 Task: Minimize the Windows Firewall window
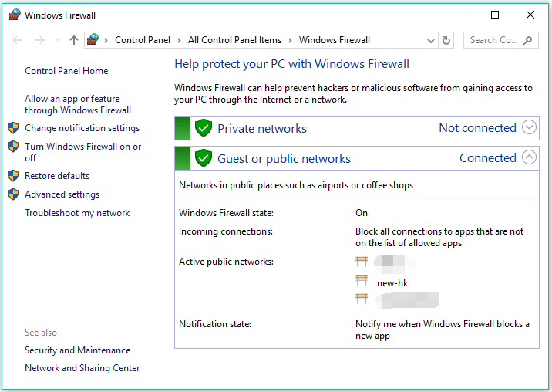[460, 15]
